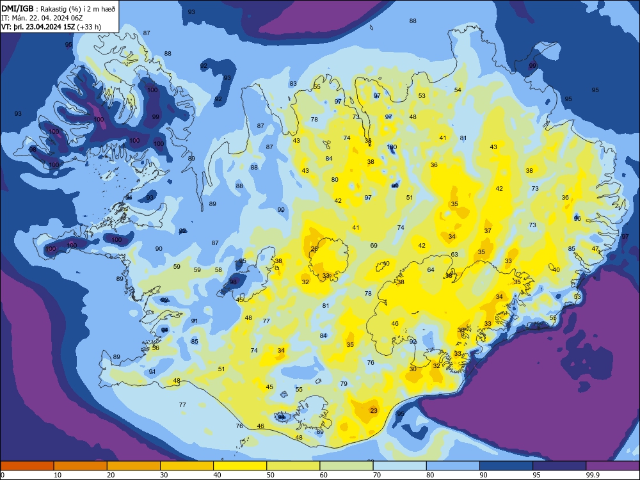The width and height of the screenshot is (640, 480).
Task: Click the '99.9' legend tick label
Action: [x=593, y=475]
